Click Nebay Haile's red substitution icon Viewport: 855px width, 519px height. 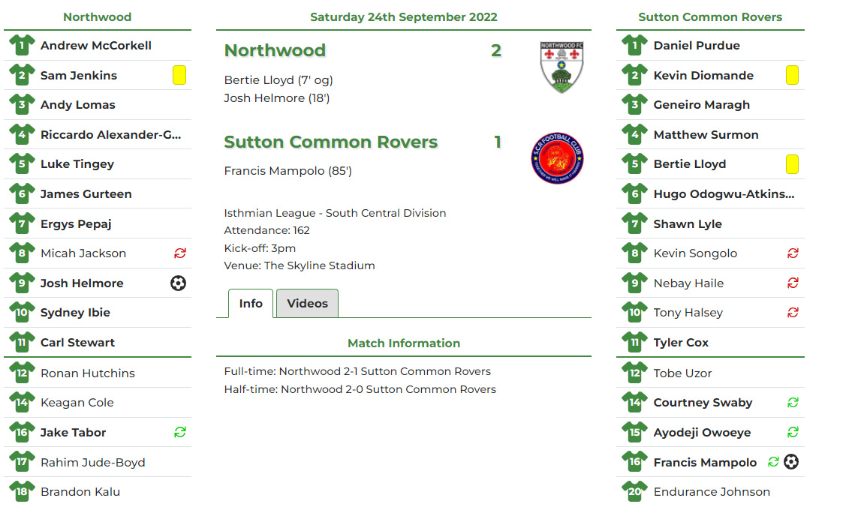[793, 283]
